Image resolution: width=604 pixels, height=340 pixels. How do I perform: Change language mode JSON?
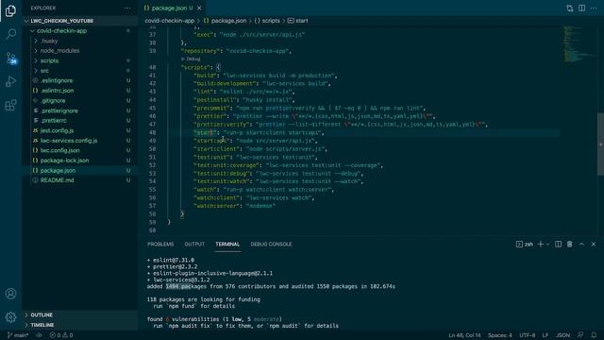point(562,335)
